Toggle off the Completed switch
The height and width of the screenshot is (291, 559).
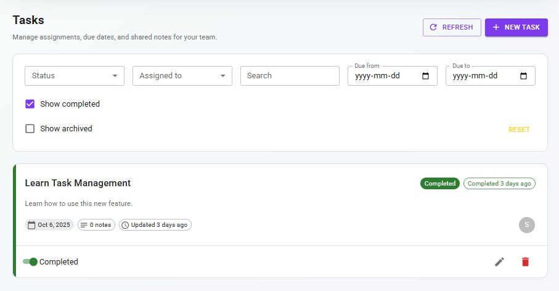30,262
